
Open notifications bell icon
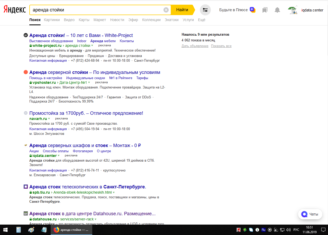(x=278, y=10)
